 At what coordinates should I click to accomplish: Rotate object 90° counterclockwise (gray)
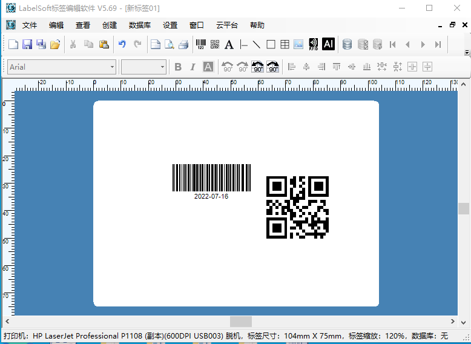point(227,67)
